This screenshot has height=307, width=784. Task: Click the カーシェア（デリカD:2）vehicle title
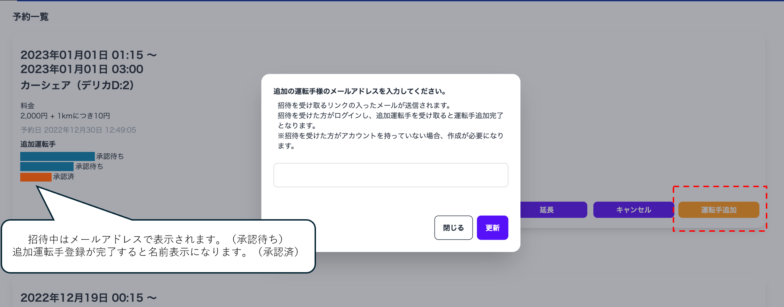click(77, 85)
